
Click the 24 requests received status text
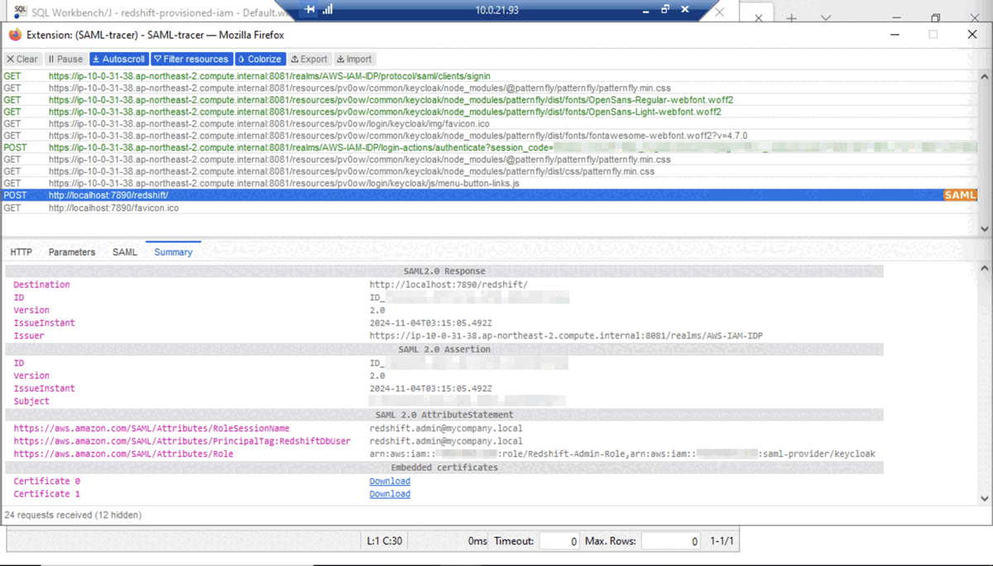(73, 515)
